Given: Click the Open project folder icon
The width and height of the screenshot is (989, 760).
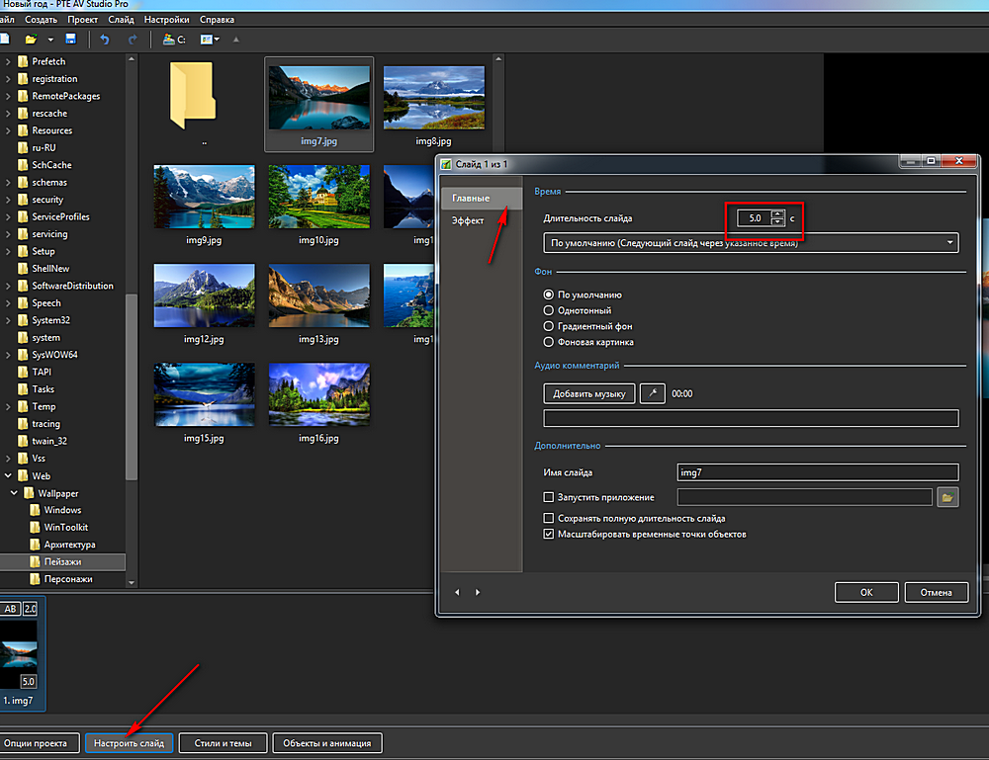Looking at the screenshot, I should (31, 40).
